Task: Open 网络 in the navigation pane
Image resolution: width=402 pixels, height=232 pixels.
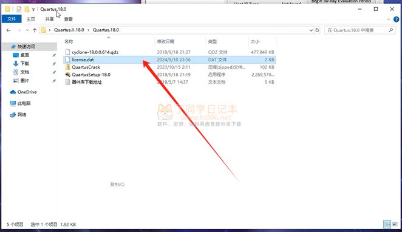Action: (x=22, y=115)
